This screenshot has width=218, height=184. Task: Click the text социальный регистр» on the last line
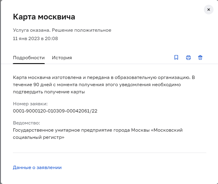point(39,137)
